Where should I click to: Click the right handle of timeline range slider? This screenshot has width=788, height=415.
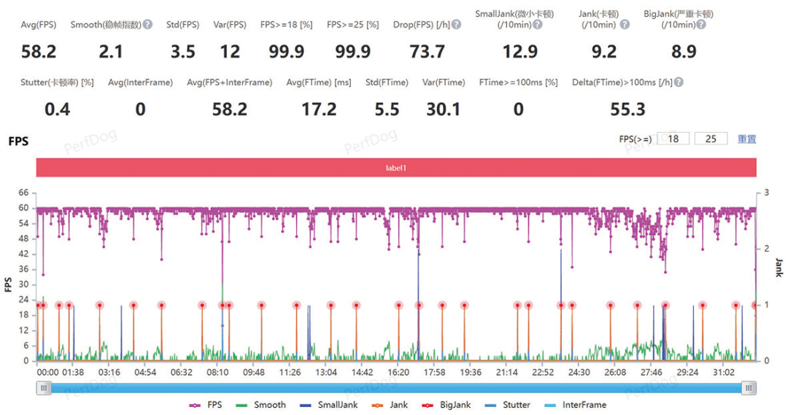tap(749, 389)
